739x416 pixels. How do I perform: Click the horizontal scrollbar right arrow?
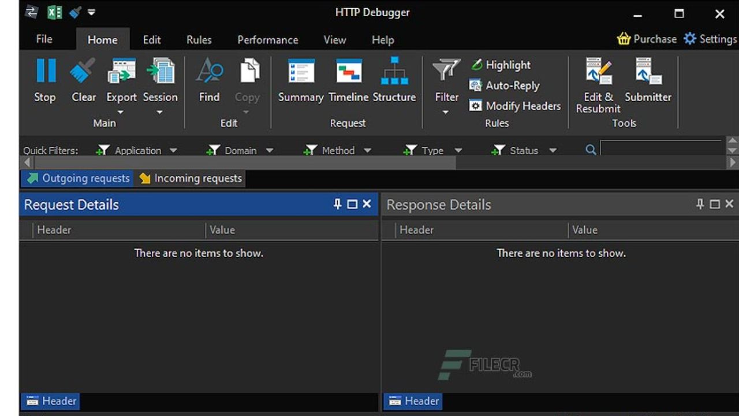click(732, 163)
